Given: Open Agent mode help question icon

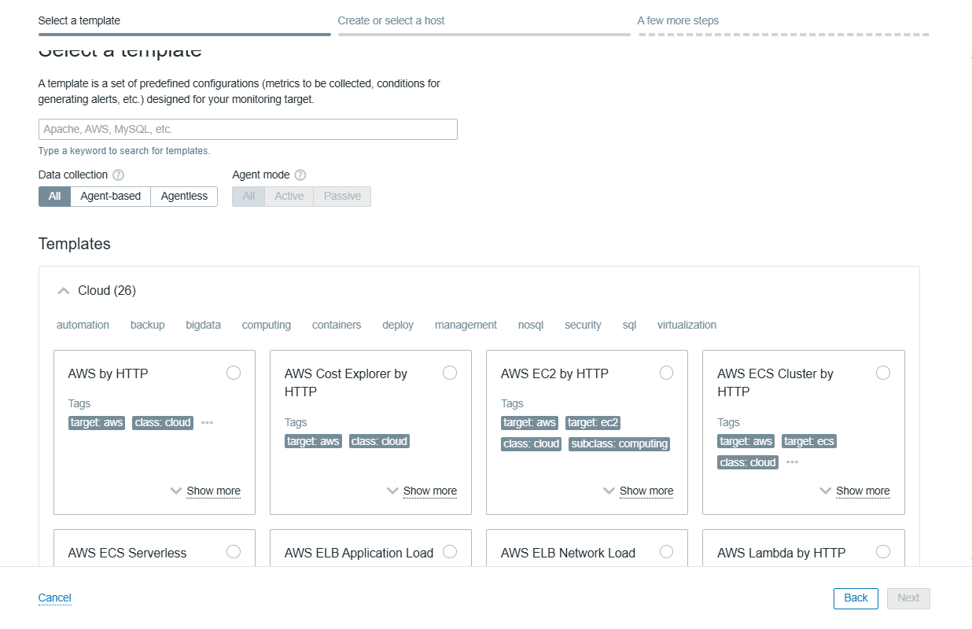Looking at the screenshot, I should [300, 175].
